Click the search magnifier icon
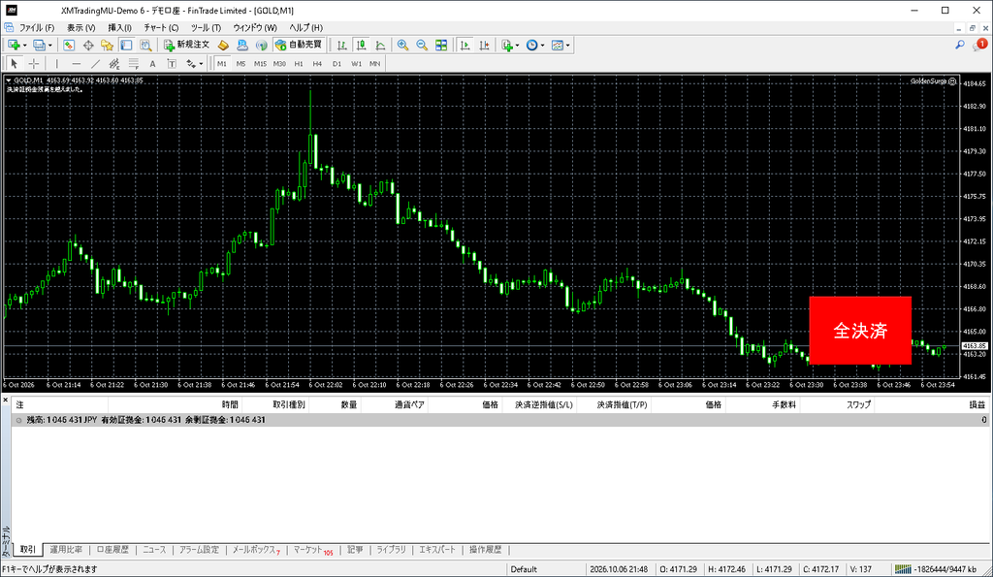Image resolution: width=993 pixels, height=577 pixels. pos(960,45)
